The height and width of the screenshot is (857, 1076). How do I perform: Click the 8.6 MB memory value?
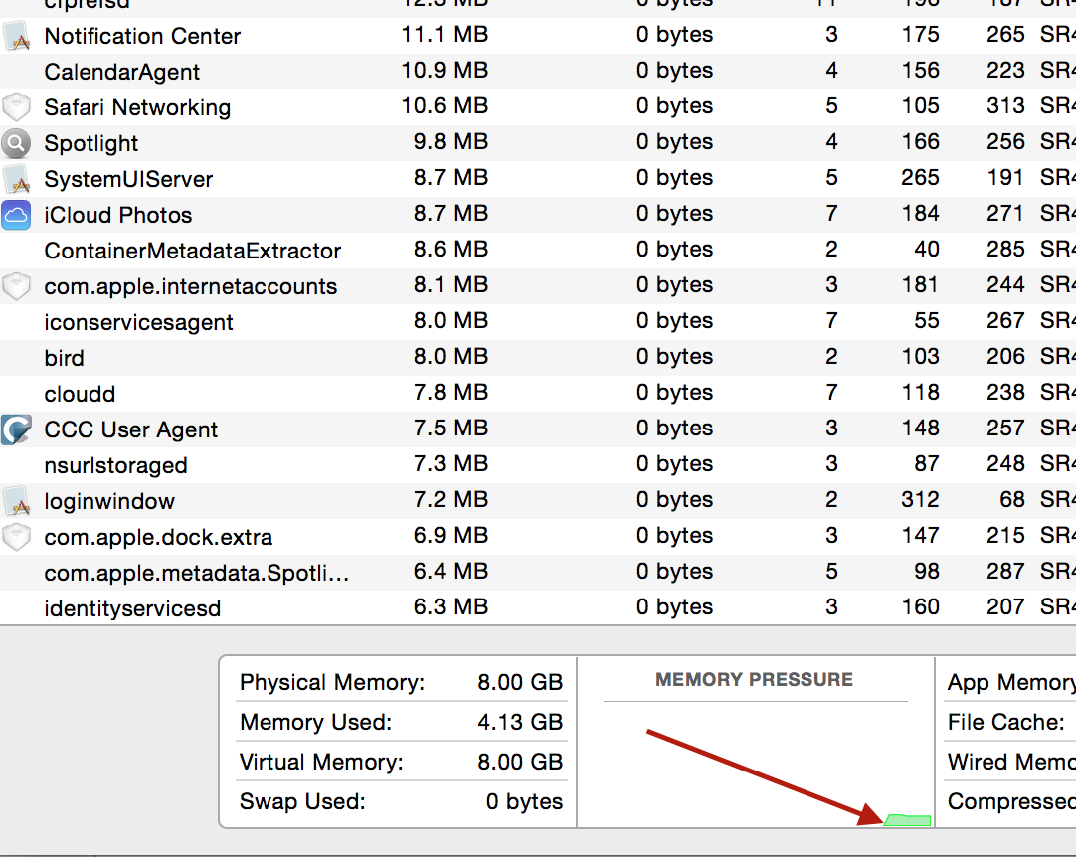click(x=450, y=250)
